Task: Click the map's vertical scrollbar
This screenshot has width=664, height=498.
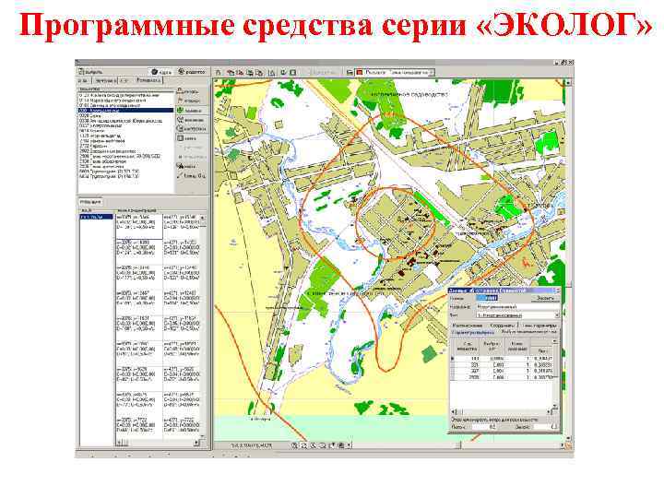Action: tap(568, 260)
